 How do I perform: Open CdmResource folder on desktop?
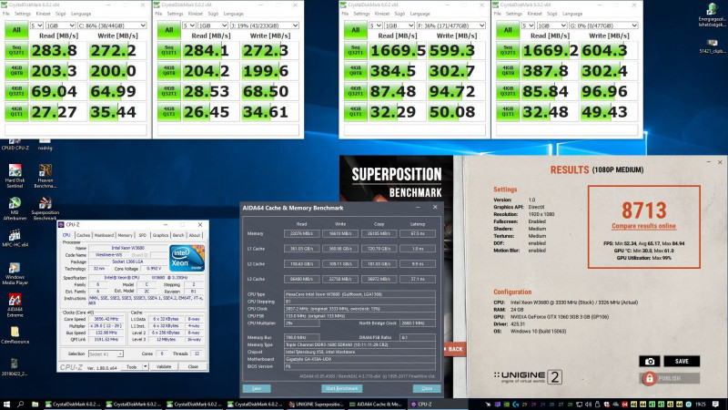(x=15, y=334)
